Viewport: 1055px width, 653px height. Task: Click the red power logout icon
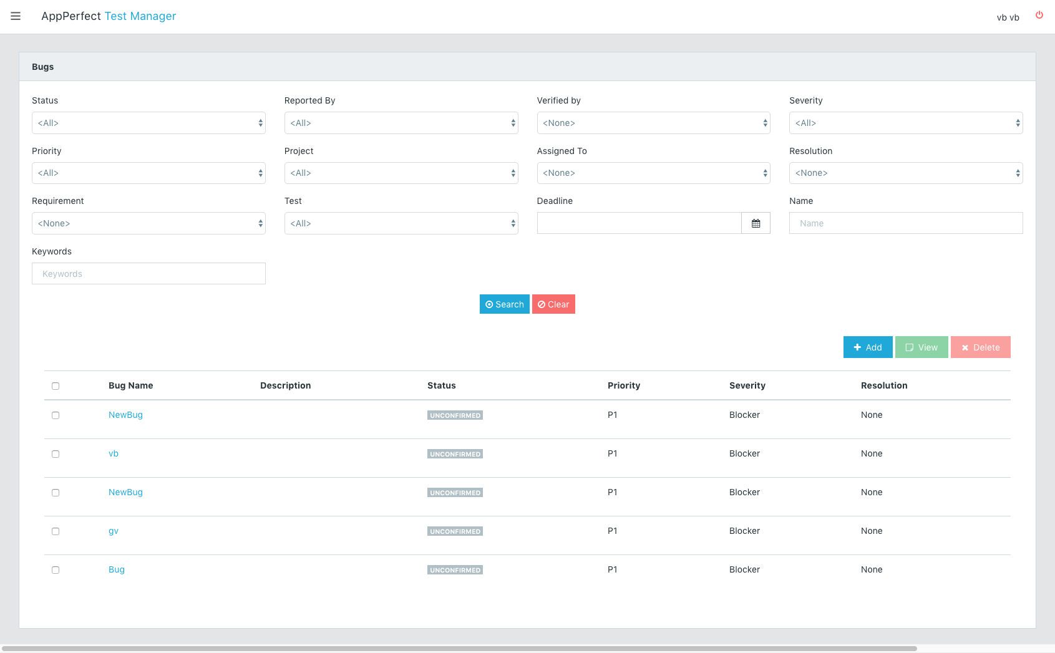pos(1039,15)
